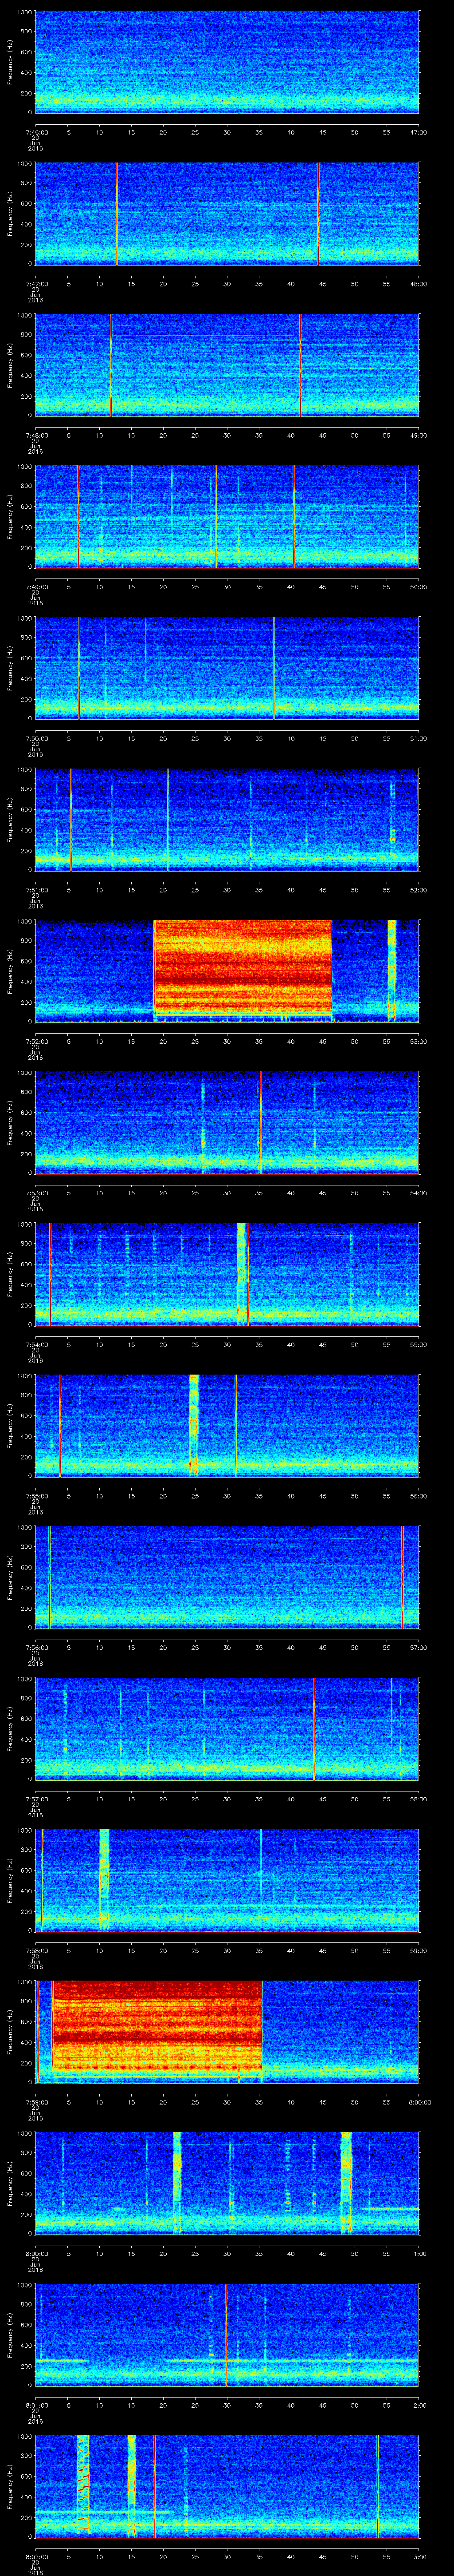This screenshot has height=2576, width=454.
Task: Click the red spike at 44 s in 7:47:00 panel
Action: click(x=317, y=214)
